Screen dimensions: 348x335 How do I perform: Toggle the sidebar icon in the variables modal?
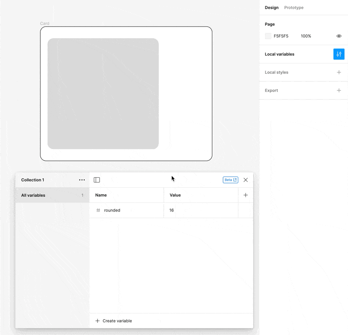coord(97,179)
